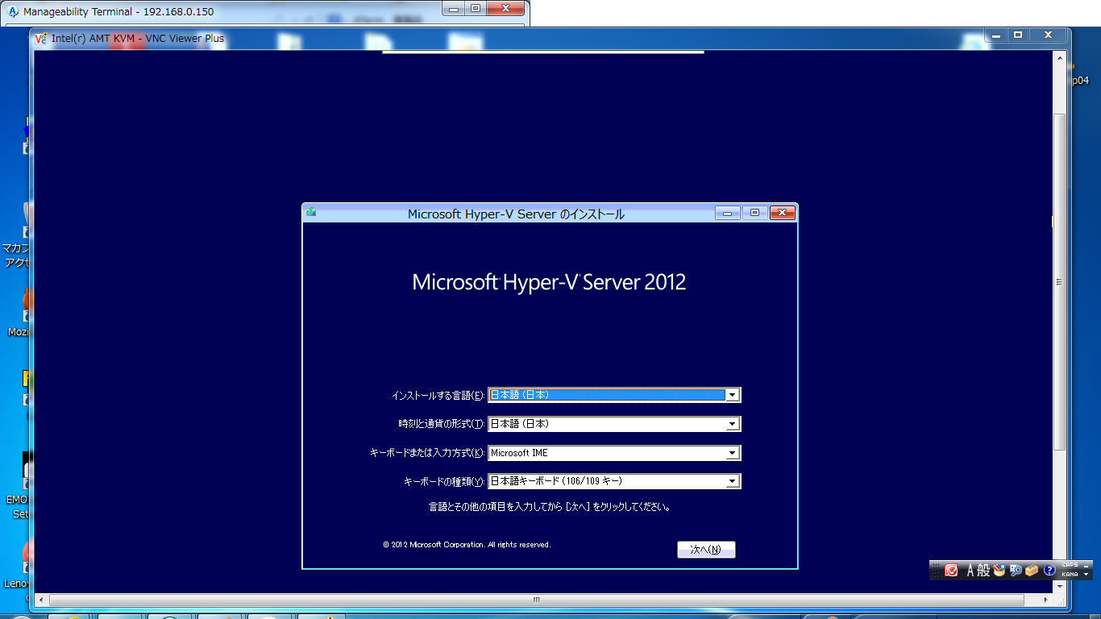The width and height of the screenshot is (1101, 619).
Task: Toggle CAPS on the language bar
Action: point(1070,565)
